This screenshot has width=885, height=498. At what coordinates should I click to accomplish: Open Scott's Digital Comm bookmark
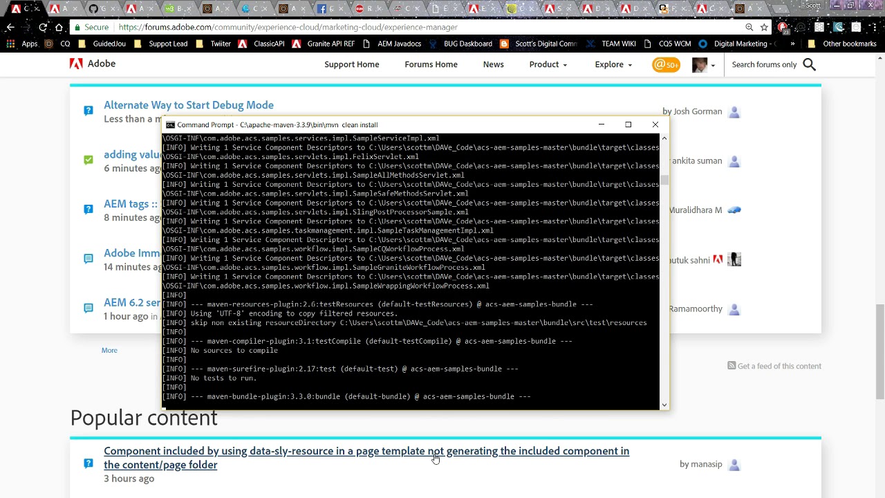[x=539, y=44]
